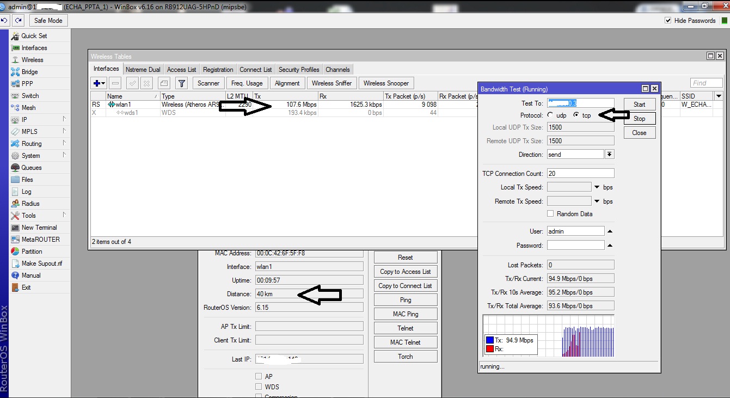This screenshot has width=730, height=398.
Task: Open the Mesh section
Action: (x=28, y=108)
